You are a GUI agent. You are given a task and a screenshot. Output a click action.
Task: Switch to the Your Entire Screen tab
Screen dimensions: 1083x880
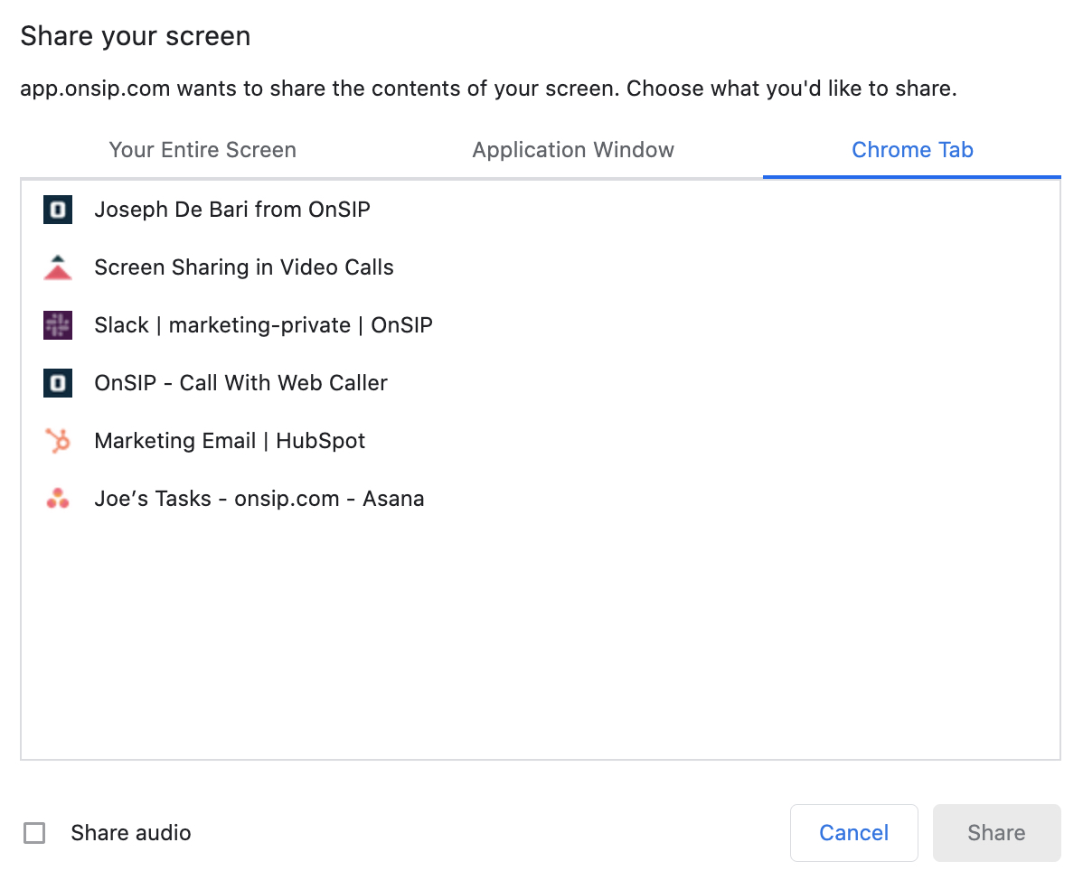click(x=202, y=150)
